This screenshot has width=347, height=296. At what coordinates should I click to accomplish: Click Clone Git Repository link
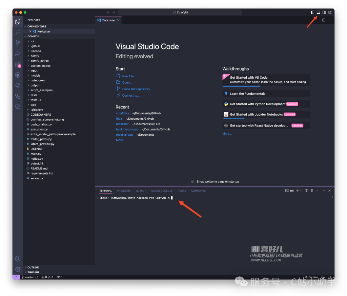(137, 89)
